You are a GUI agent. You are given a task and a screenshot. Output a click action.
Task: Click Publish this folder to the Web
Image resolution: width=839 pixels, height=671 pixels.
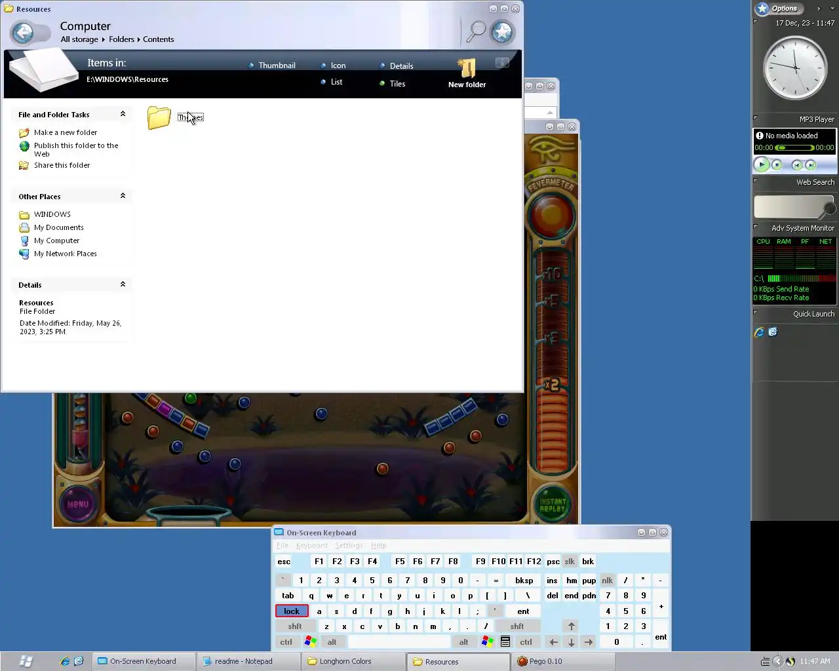(x=76, y=149)
